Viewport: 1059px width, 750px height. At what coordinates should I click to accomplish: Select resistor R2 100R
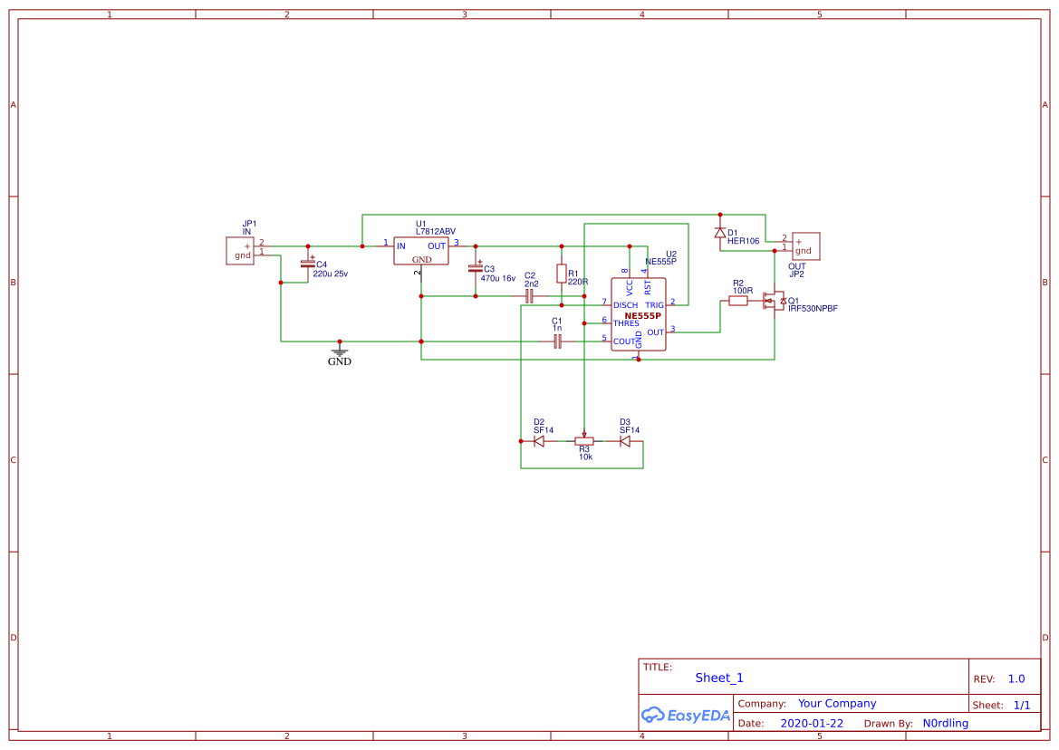tap(737, 299)
